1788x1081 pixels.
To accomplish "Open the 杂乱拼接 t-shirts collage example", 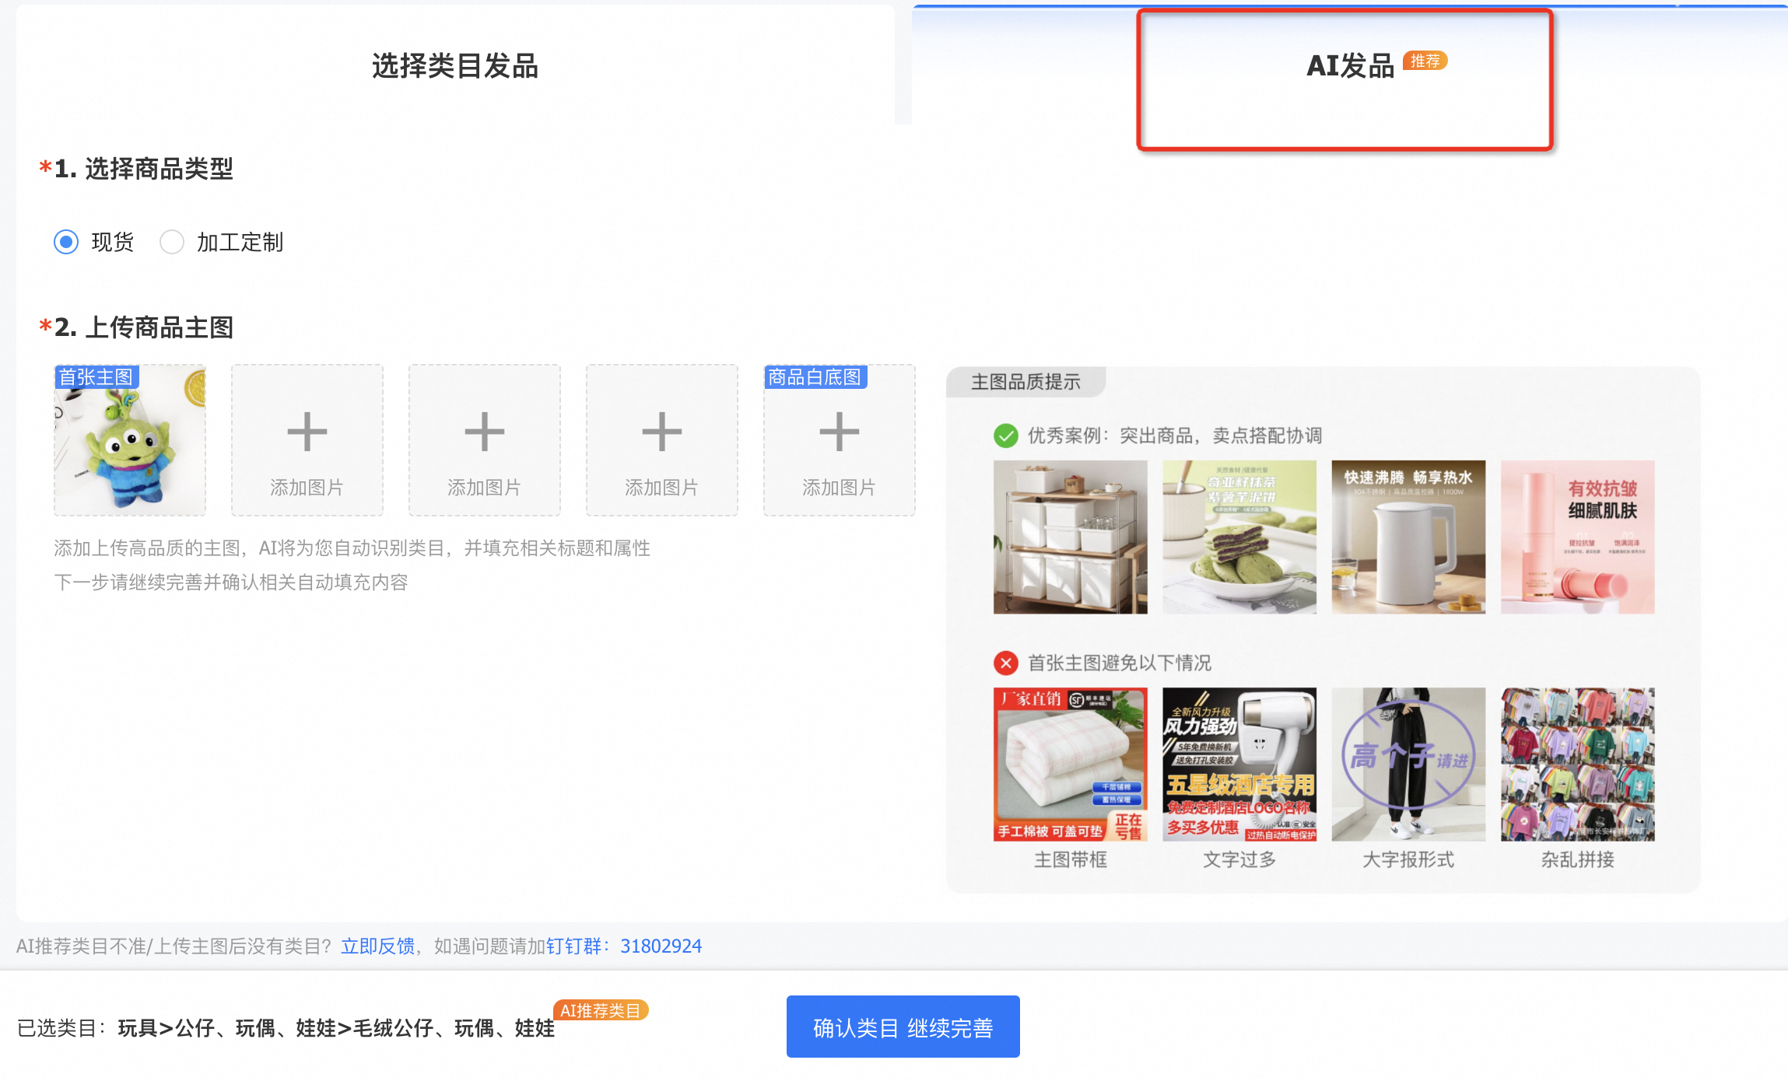I will point(1577,764).
